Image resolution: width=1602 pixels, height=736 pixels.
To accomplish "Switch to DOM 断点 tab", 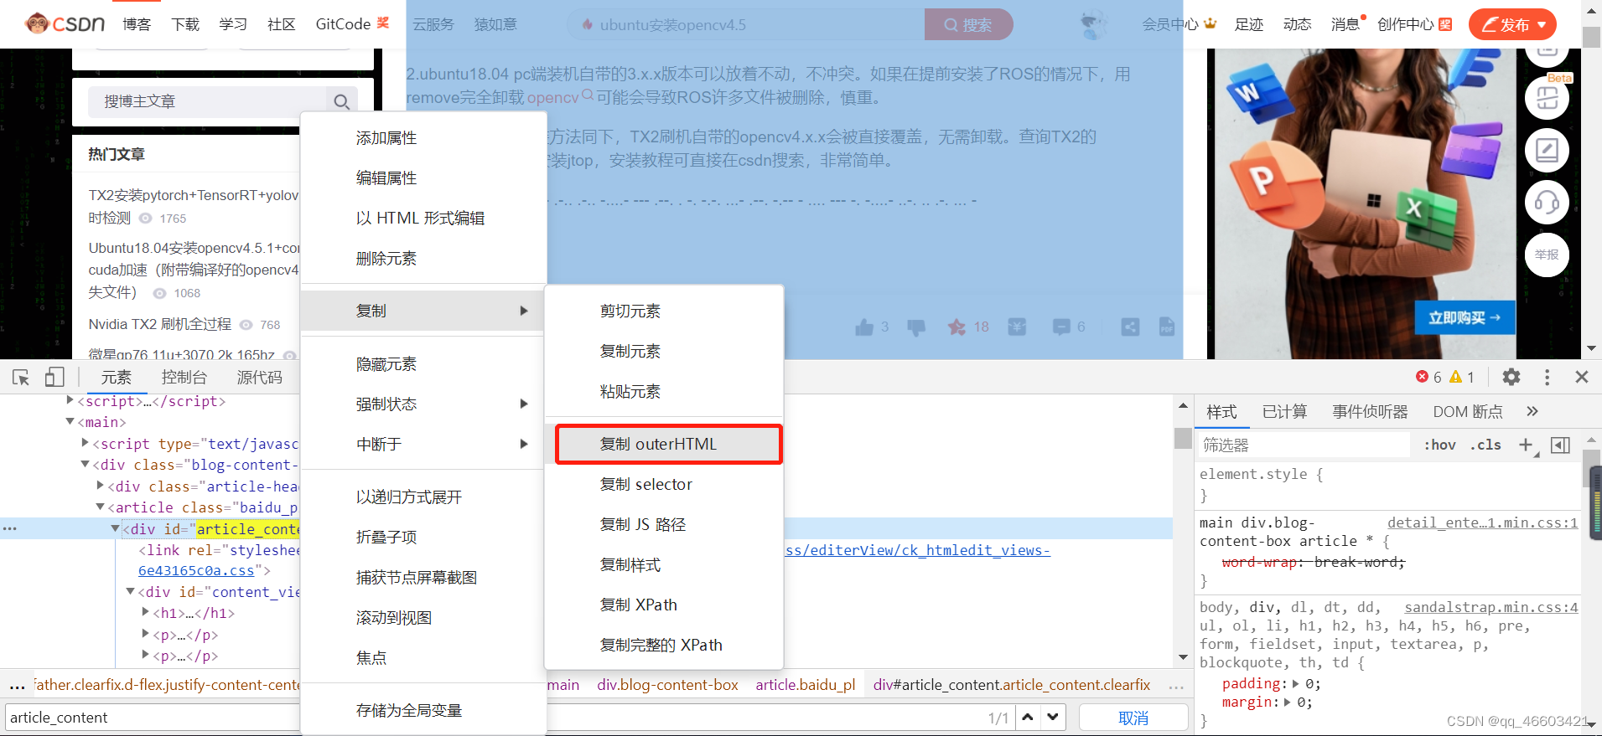I will click(x=1468, y=411).
